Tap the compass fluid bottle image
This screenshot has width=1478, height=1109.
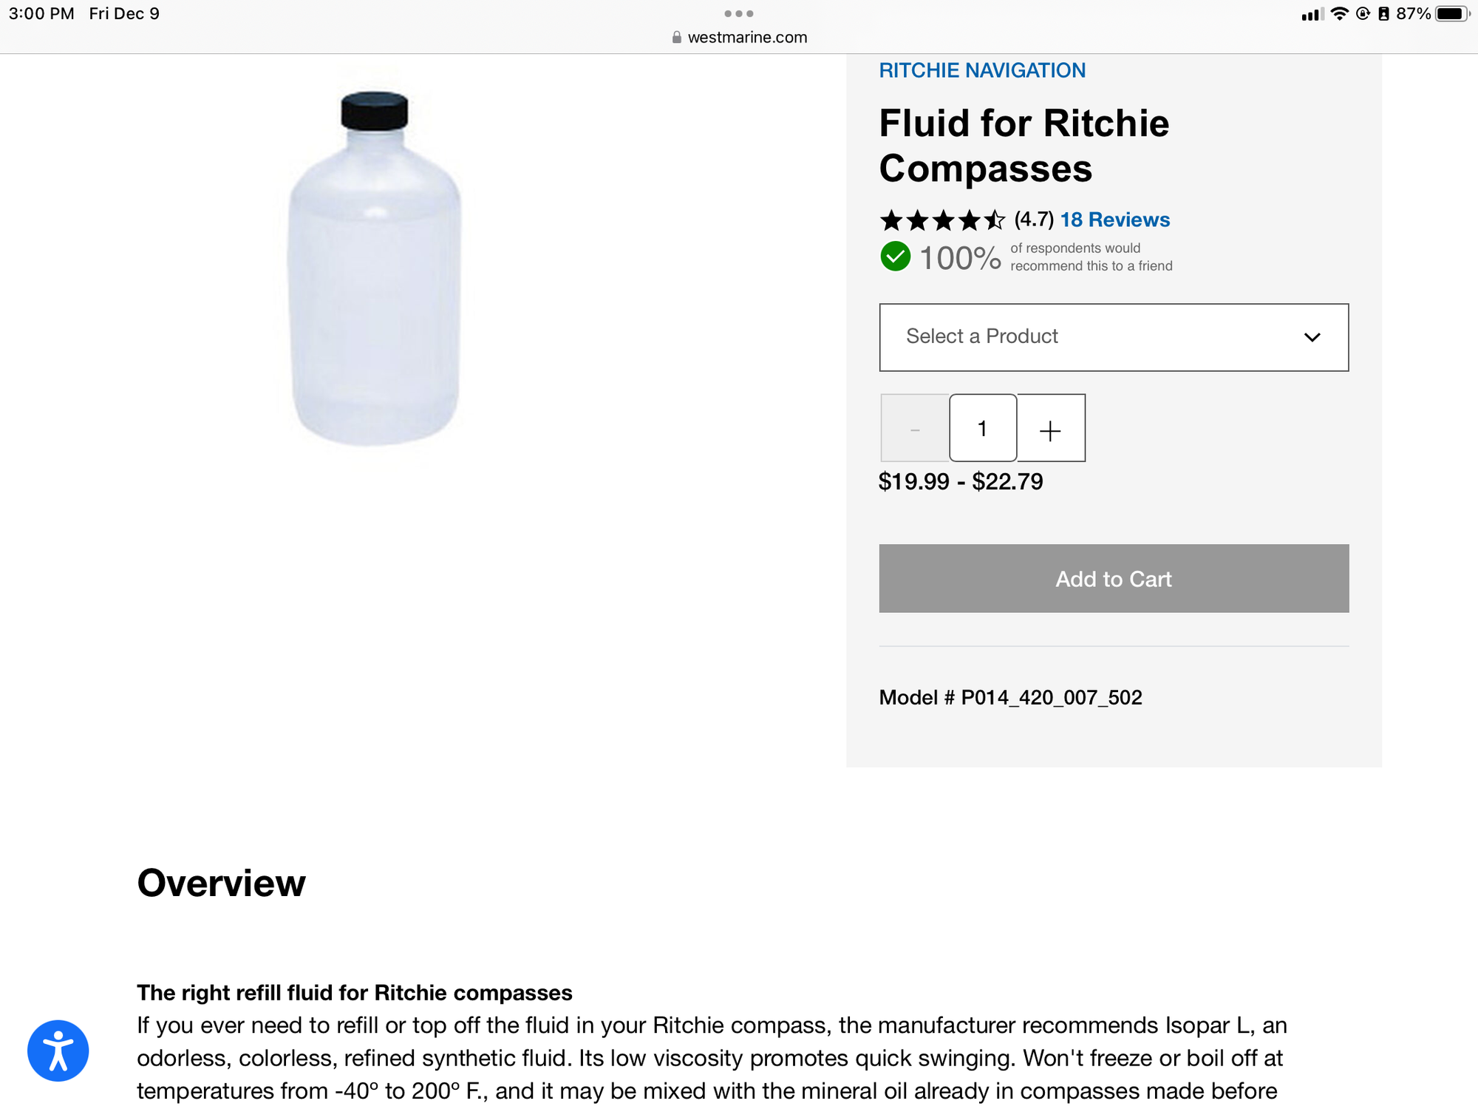375,269
